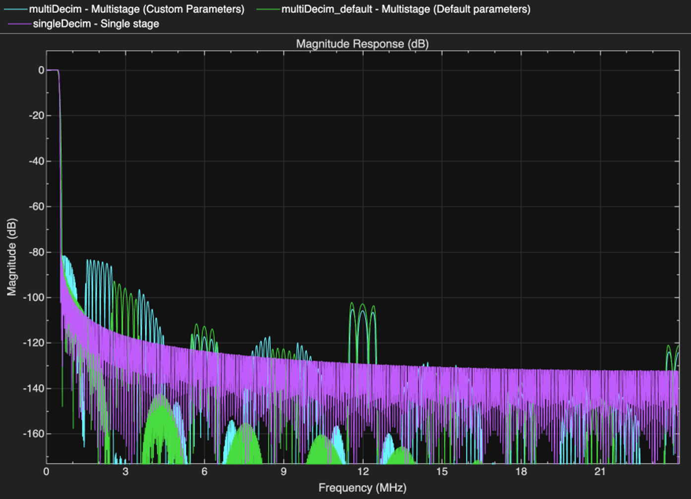Toggle the multiDecim_default legend entry
This screenshot has width=691, height=499.
[x=405, y=9]
